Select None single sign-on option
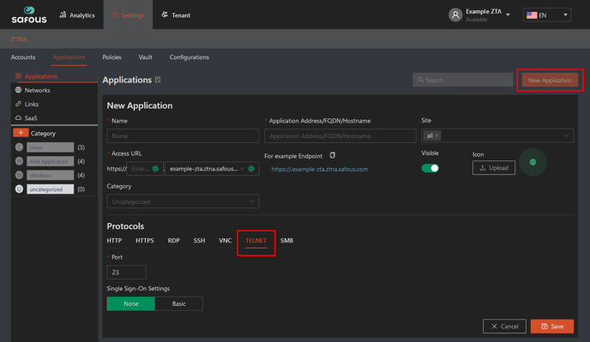590x342 pixels. [x=131, y=303]
